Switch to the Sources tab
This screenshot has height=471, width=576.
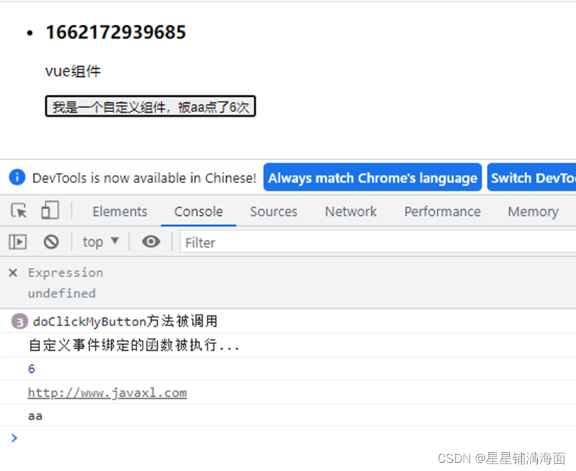pyautogui.click(x=273, y=211)
